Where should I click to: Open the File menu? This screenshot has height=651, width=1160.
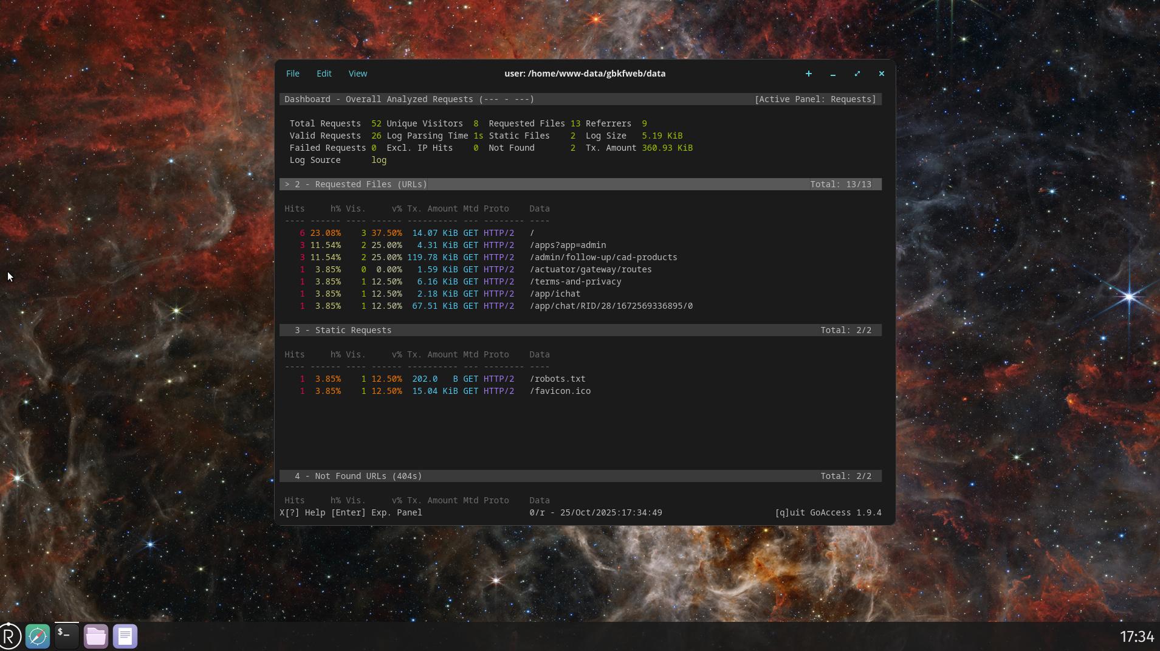[292, 74]
